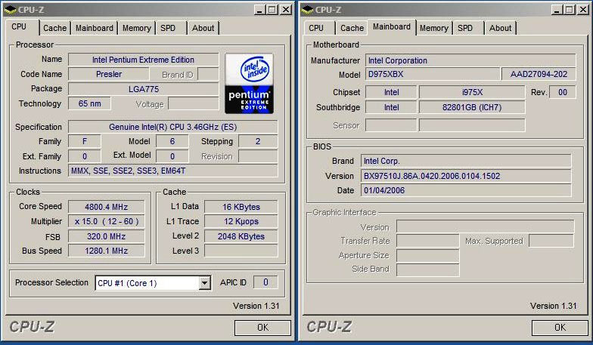The width and height of the screenshot is (593, 345).
Task: Minimize the right CPU-Z window
Action: [557, 10]
